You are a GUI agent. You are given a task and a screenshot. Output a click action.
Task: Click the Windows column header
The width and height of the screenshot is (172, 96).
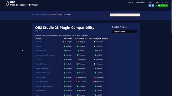[67, 38]
